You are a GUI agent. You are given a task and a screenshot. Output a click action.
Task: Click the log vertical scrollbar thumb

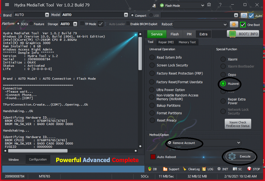point(140,53)
